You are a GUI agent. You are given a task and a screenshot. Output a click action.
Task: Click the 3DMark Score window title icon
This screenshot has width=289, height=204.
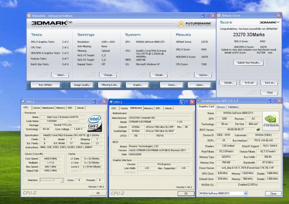219,16
